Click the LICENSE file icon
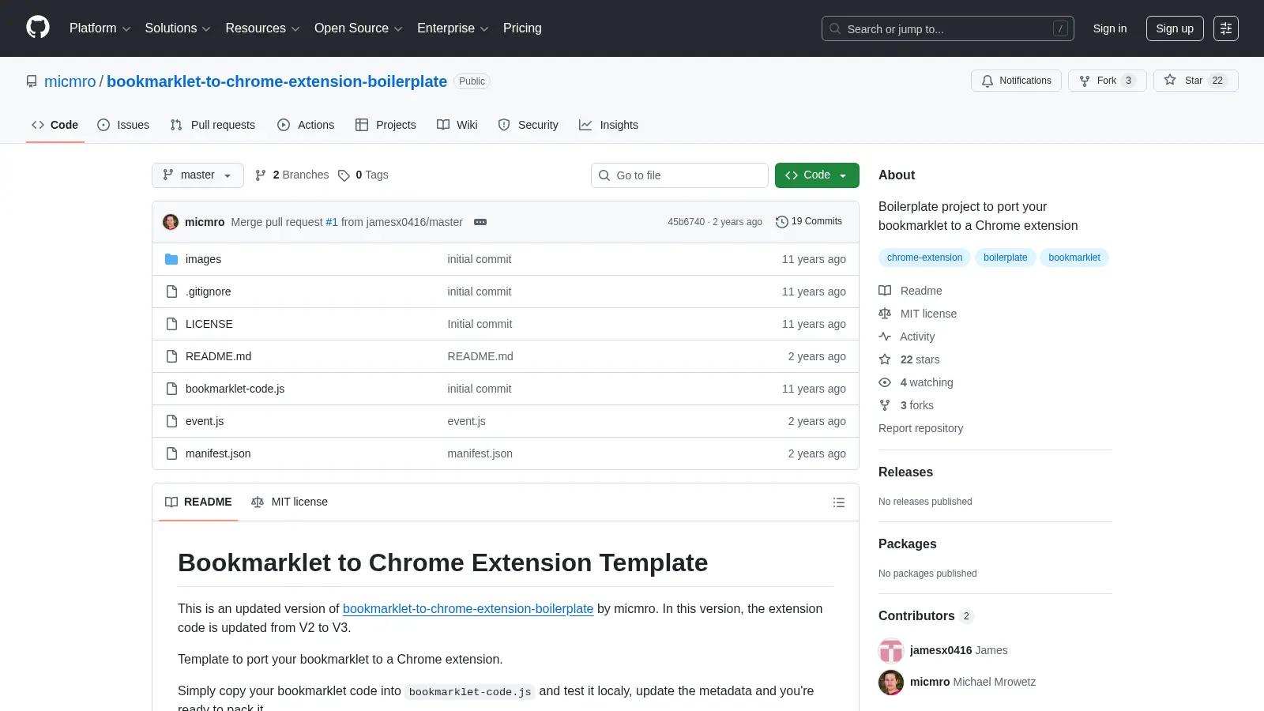 click(x=171, y=324)
